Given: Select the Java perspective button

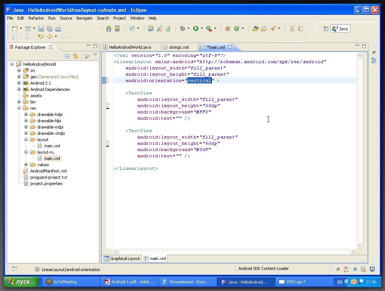Looking at the screenshot, I should point(340,29).
